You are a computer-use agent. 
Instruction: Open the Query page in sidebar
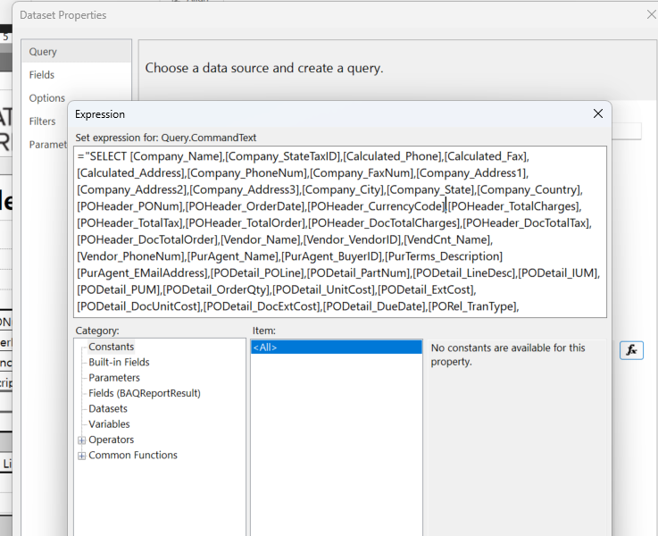(43, 52)
